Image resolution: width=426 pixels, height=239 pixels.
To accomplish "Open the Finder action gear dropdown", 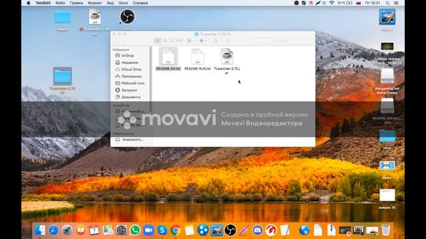I will pos(203,40).
